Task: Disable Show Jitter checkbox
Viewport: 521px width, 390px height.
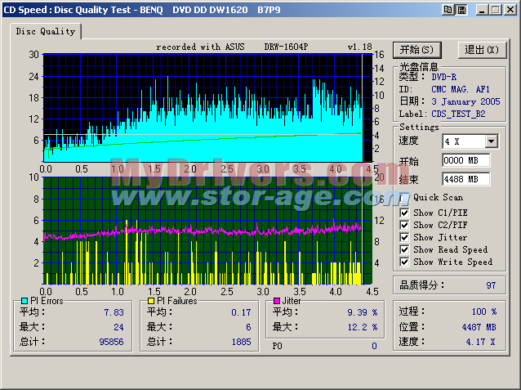Action: click(x=404, y=237)
